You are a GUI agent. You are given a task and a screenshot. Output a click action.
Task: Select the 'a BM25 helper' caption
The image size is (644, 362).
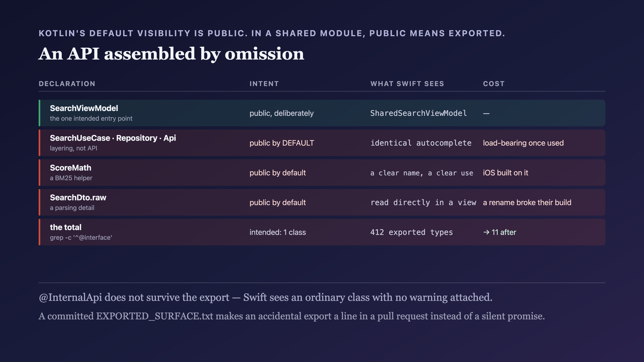pos(71,178)
